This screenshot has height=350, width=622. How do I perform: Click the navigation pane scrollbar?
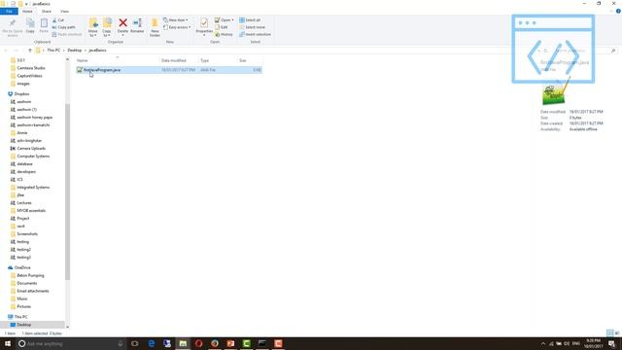67,192
